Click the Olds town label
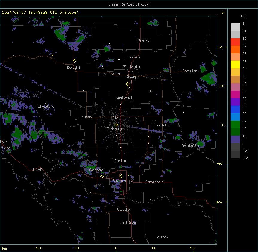258x252 pixels. pyautogui.click(x=116, y=118)
